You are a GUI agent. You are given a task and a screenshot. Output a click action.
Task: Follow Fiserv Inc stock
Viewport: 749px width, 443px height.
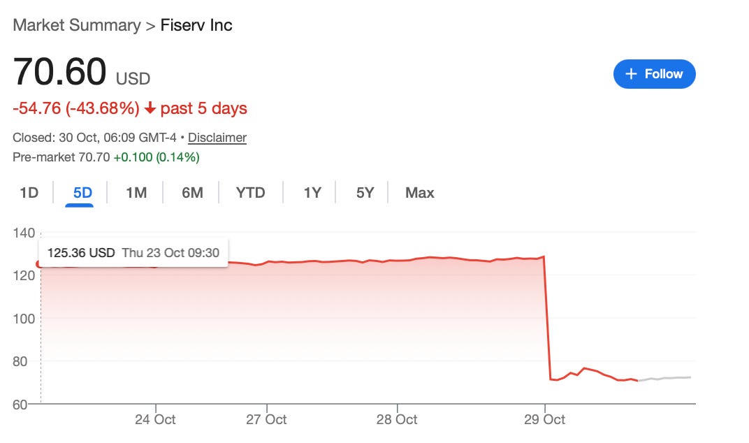[x=655, y=74]
